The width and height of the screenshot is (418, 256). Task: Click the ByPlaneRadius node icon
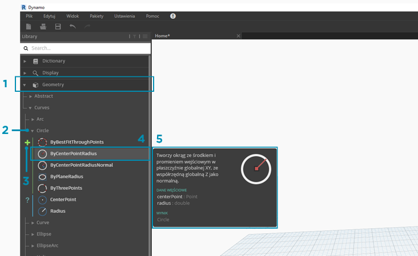pos(42,177)
